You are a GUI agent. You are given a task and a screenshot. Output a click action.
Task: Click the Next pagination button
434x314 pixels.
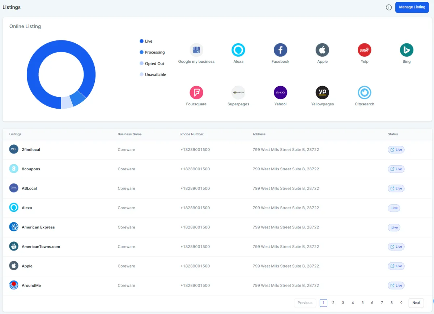[x=416, y=303]
